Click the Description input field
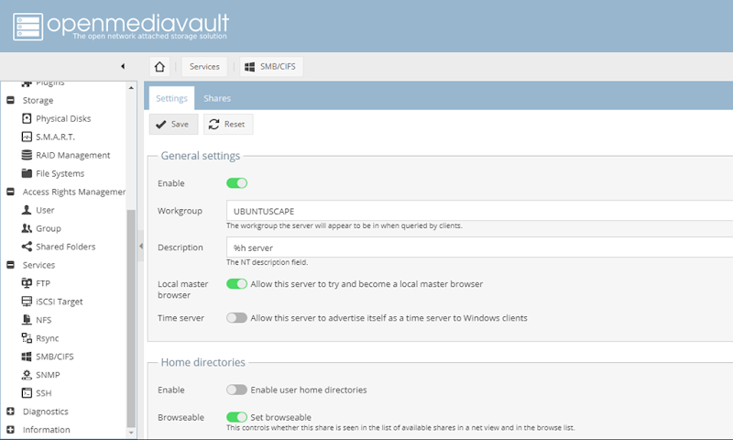The image size is (733, 440). point(479,247)
